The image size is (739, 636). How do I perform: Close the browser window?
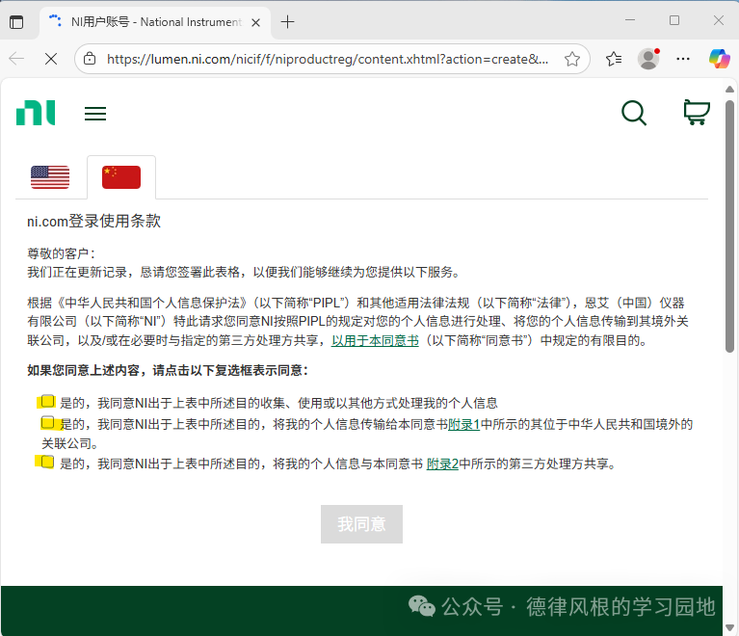tap(718, 20)
